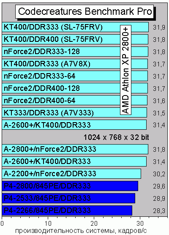
Task: Click the "0" axis tick label
Action: [2, 224]
